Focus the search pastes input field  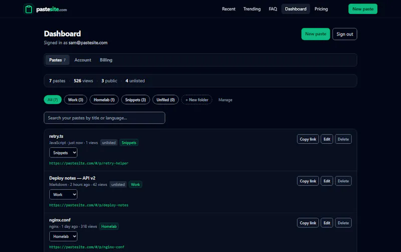[104, 118]
